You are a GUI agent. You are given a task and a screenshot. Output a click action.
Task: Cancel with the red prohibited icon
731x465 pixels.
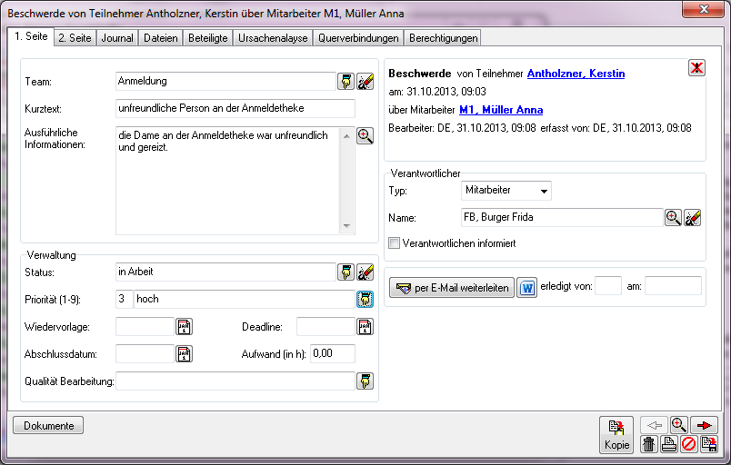(688, 444)
